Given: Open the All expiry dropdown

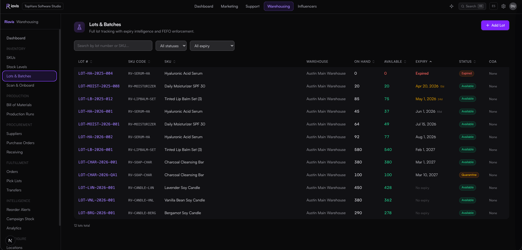Looking at the screenshot, I should coord(212,46).
